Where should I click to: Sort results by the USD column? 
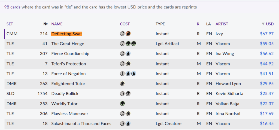[x=269, y=24]
